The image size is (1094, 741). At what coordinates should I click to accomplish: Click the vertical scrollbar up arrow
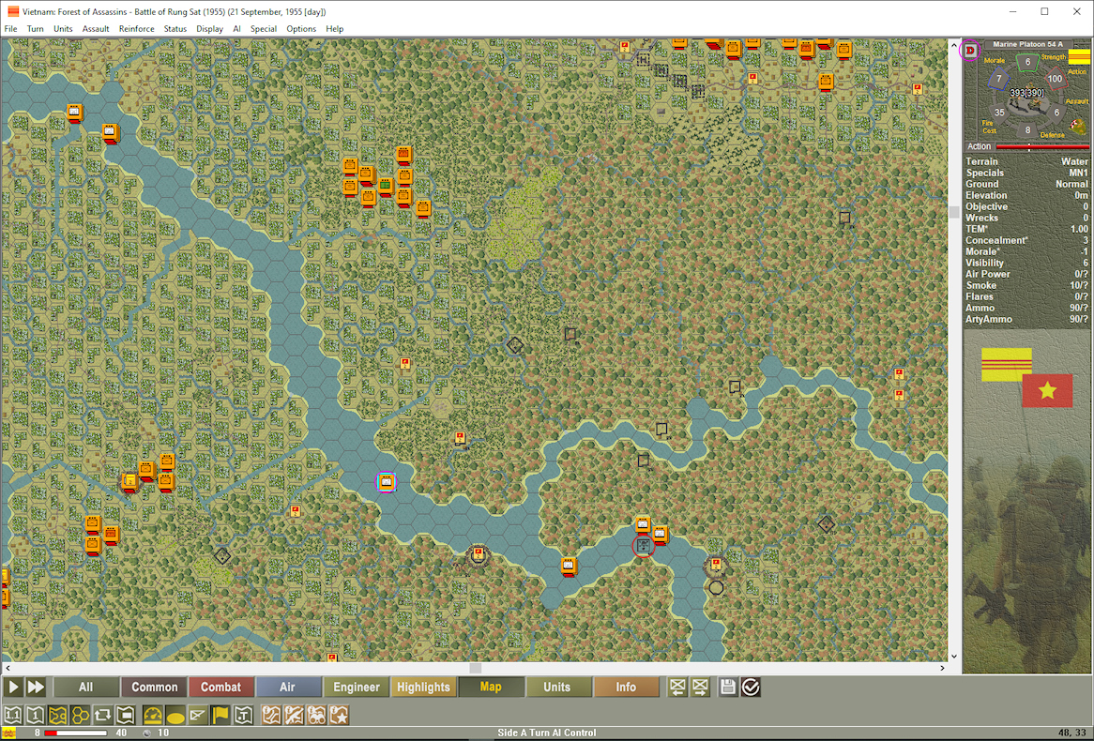[x=954, y=45]
